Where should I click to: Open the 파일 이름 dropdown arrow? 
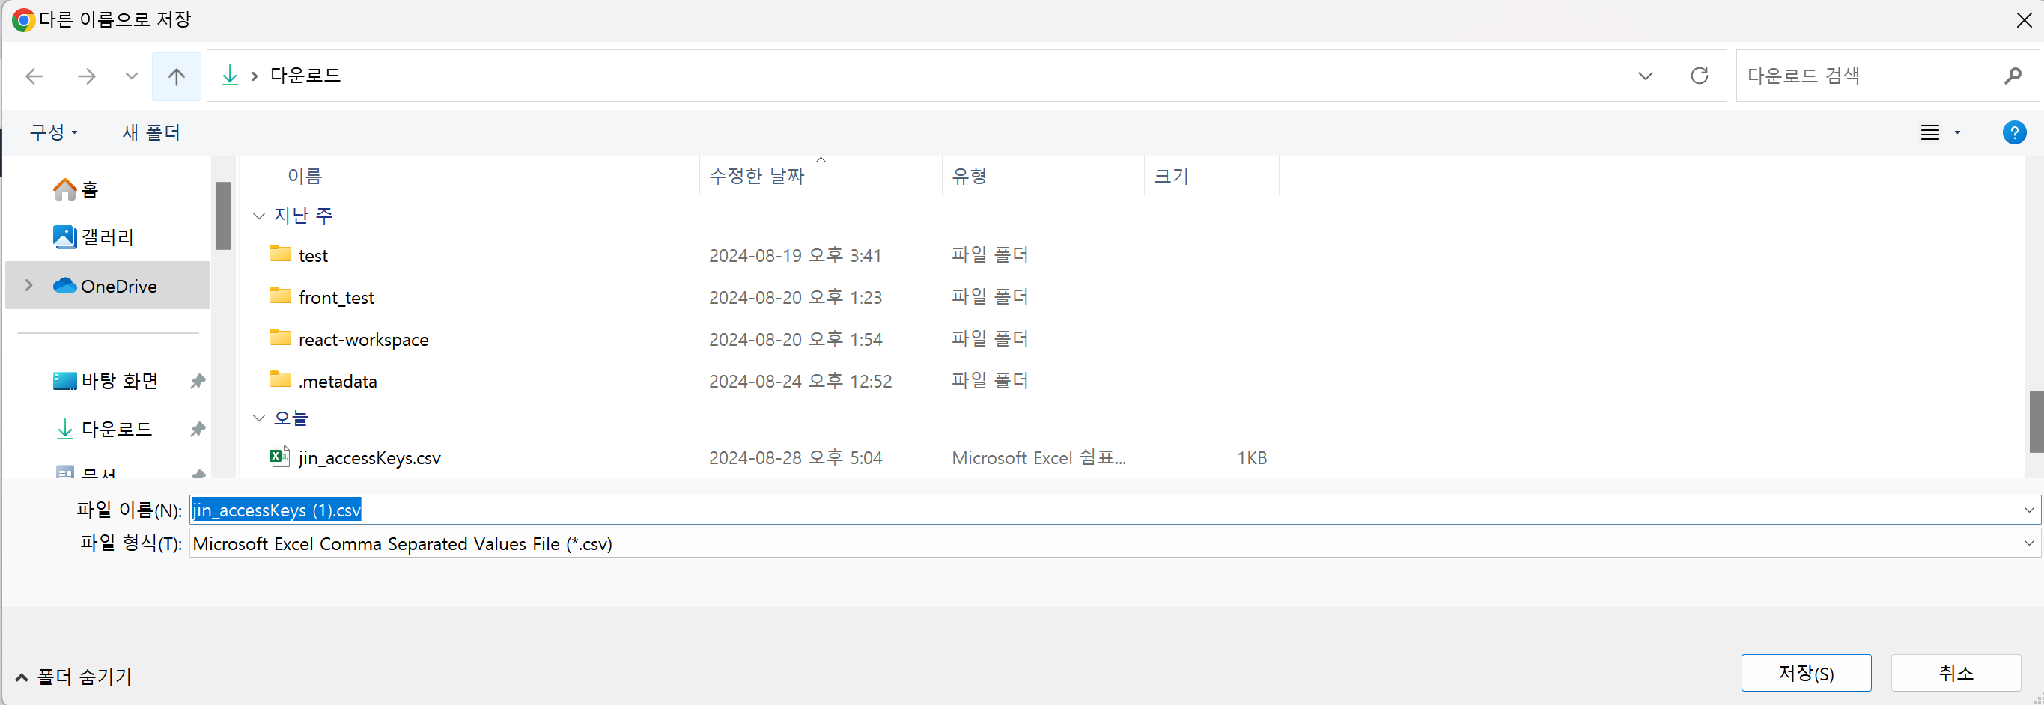[2028, 510]
